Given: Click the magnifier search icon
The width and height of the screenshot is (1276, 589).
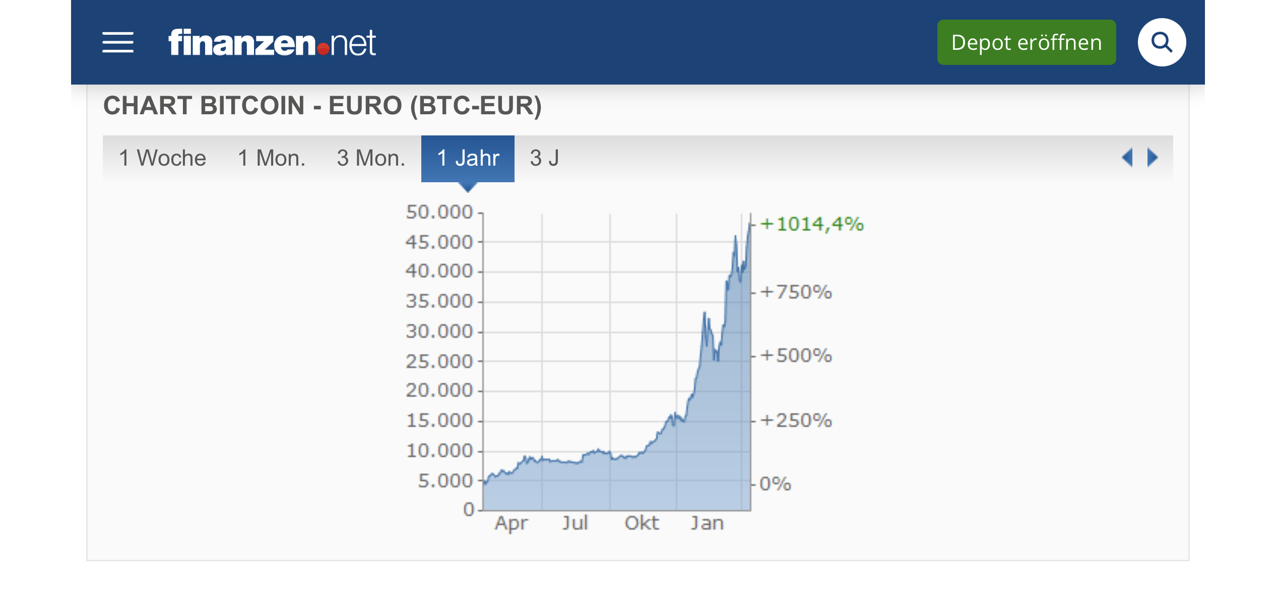Looking at the screenshot, I should tap(1162, 42).
